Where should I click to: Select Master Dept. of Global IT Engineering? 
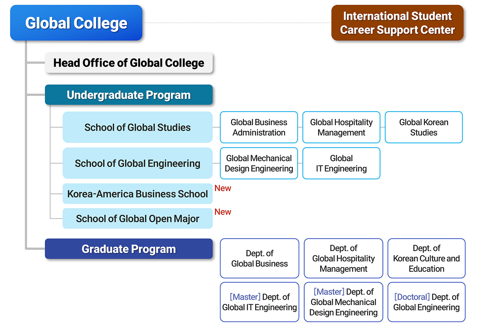pyautogui.click(x=259, y=302)
